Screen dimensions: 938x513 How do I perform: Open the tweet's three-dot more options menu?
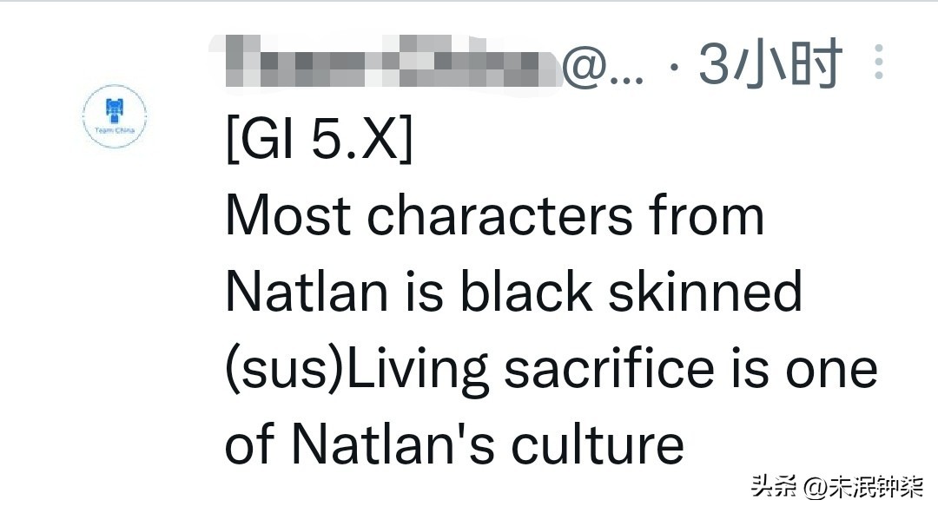tap(879, 62)
